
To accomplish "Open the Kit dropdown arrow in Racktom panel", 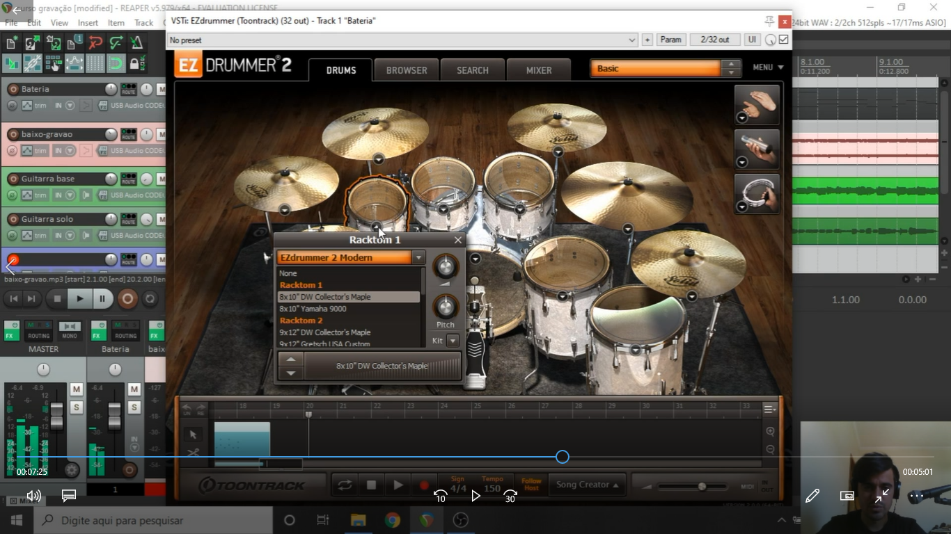I will tap(453, 341).
